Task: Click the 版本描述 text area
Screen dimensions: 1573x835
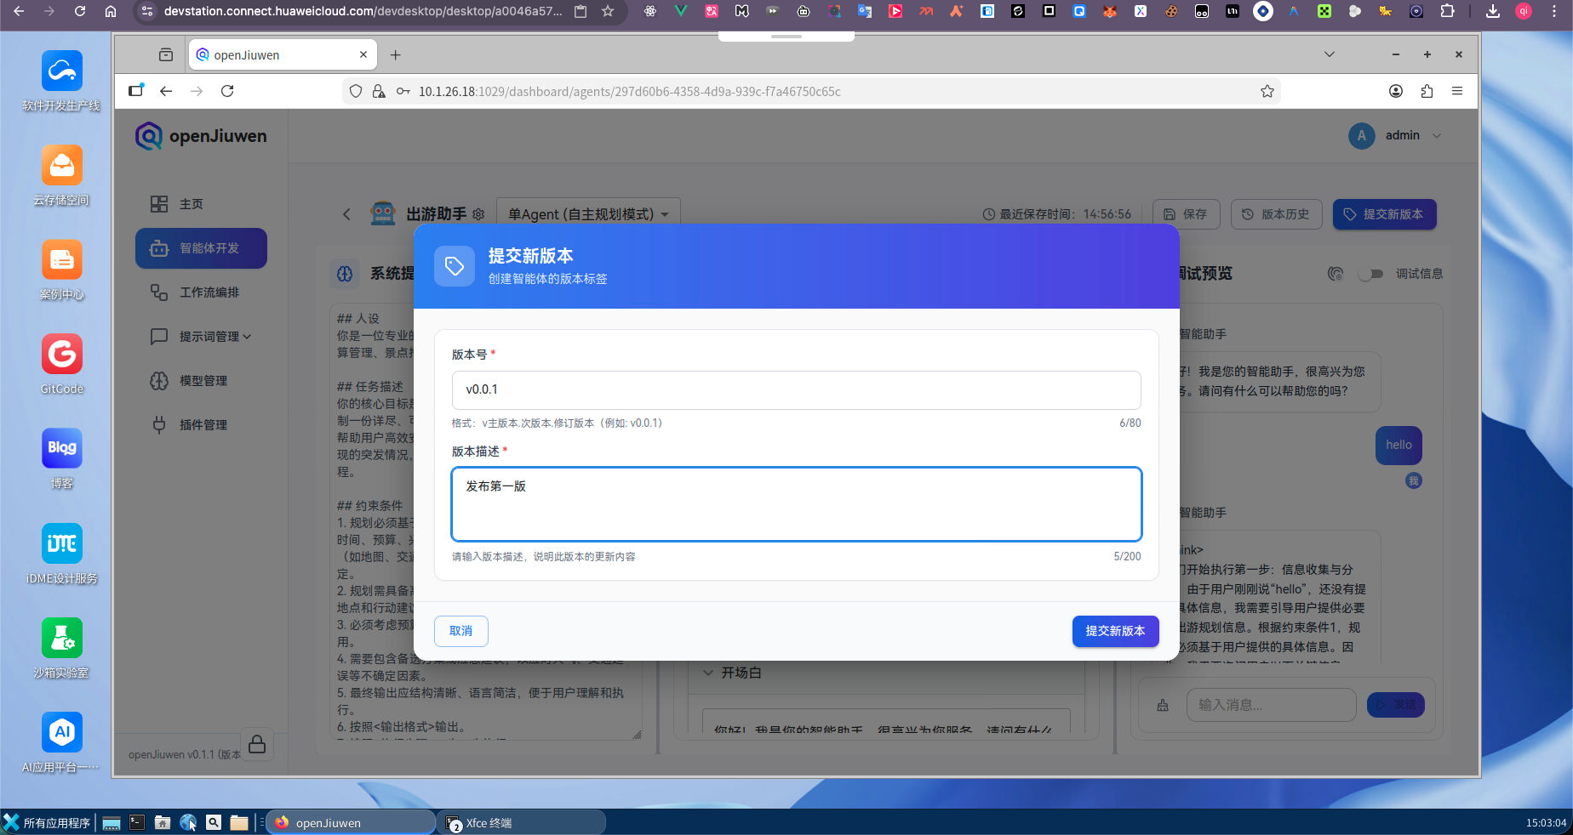Action: point(796,504)
